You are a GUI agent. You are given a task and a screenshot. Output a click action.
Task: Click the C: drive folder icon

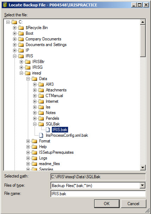[14, 22]
